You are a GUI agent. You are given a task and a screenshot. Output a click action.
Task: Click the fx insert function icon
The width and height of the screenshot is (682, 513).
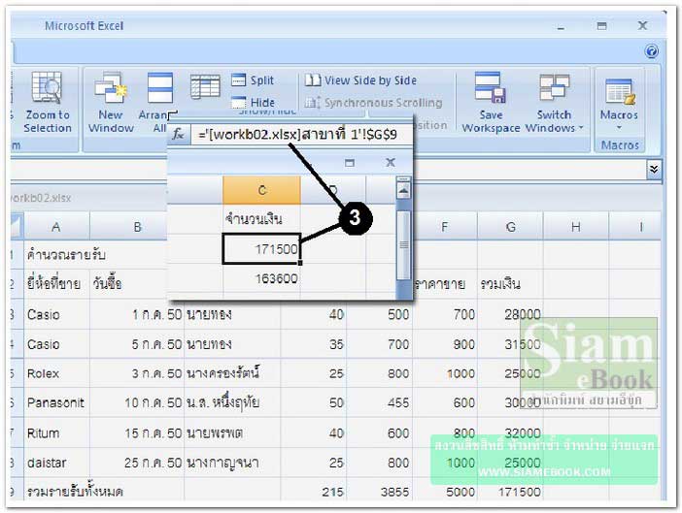tap(179, 135)
